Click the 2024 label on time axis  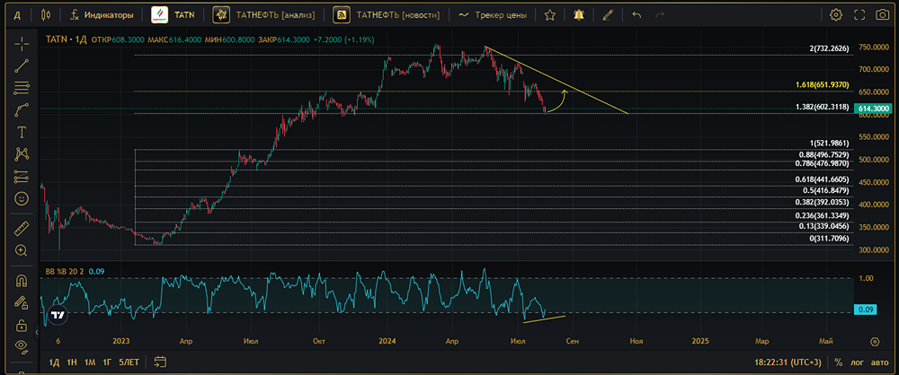388,341
